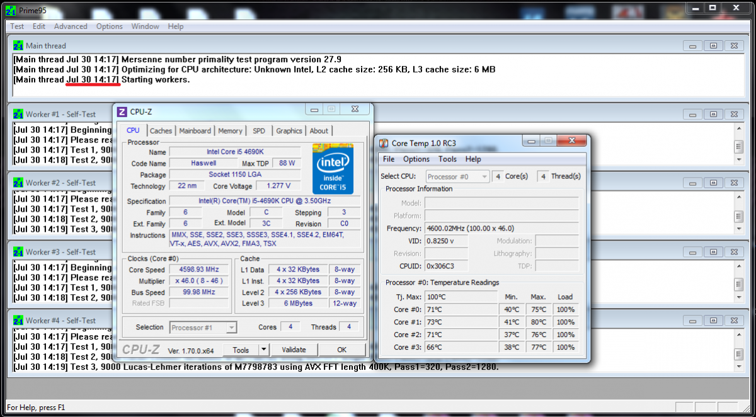The image size is (756, 417).
Task: Click the Worker #3 Self-Test window icon
Action: point(18,252)
